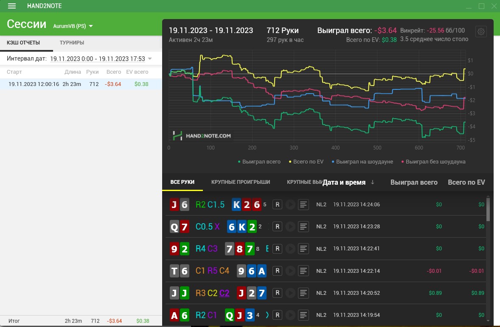Click the $0.89 won value in JJ row

tap(435, 293)
